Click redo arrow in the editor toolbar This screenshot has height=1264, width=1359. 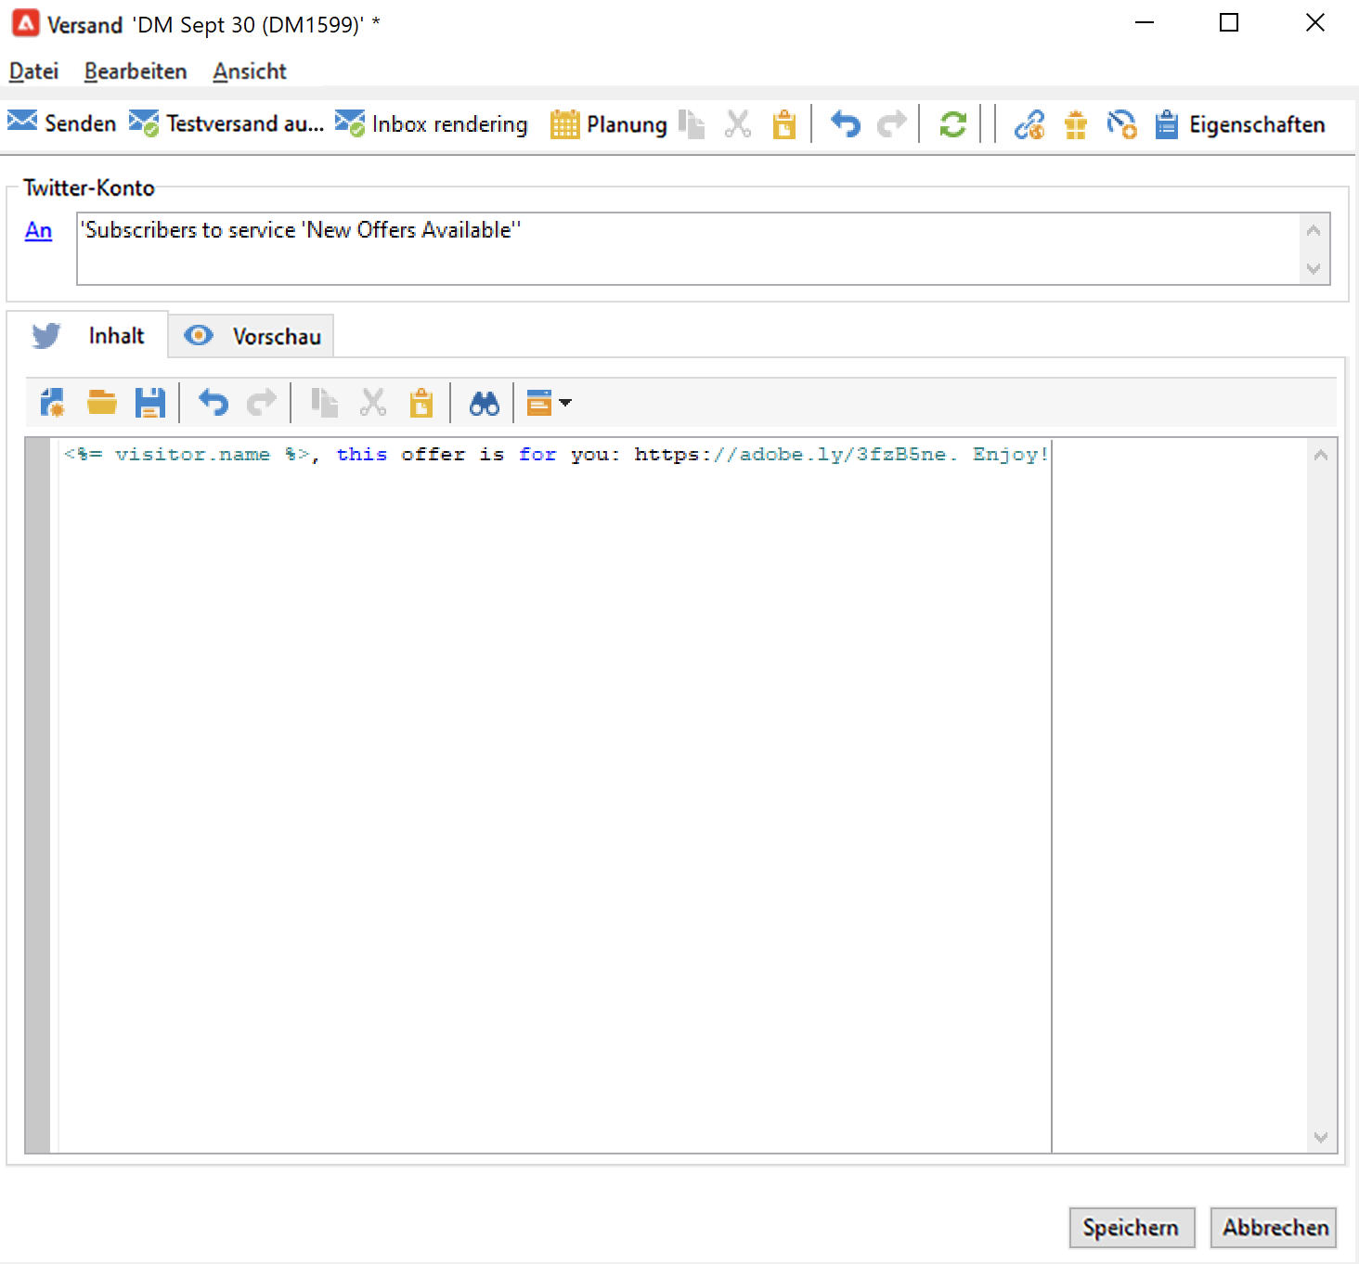[262, 403]
